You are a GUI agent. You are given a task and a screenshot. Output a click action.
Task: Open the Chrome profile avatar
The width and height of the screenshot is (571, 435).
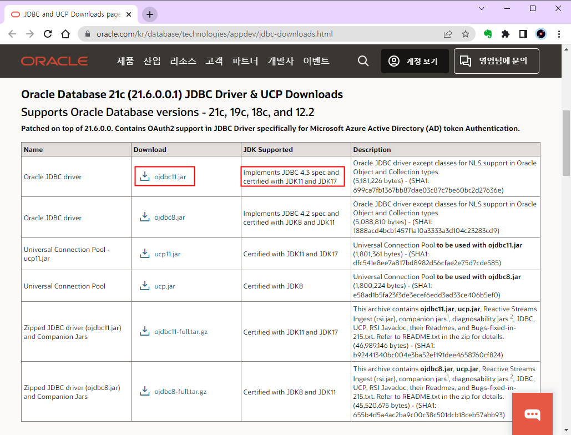pyautogui.click(x=541, y=34)
